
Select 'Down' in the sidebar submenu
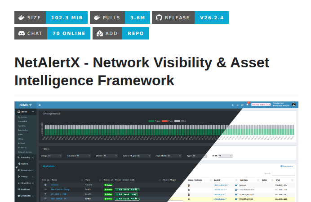pyautogui.click(x=20, y=135)
